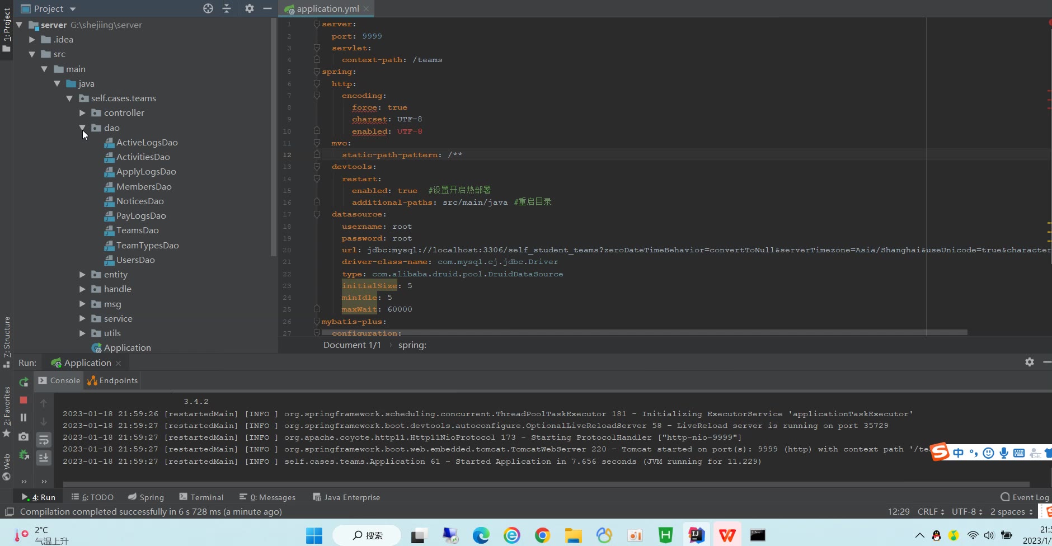Expand the entity package
The image size is (1052, 546).
click(x=82, y=275)
